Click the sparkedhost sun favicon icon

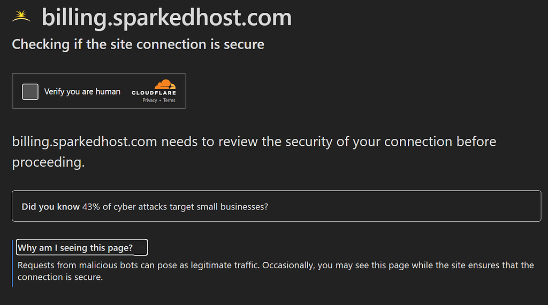click(21, 17)
